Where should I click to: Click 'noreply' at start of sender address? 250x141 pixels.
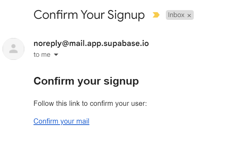click(45, 44)
